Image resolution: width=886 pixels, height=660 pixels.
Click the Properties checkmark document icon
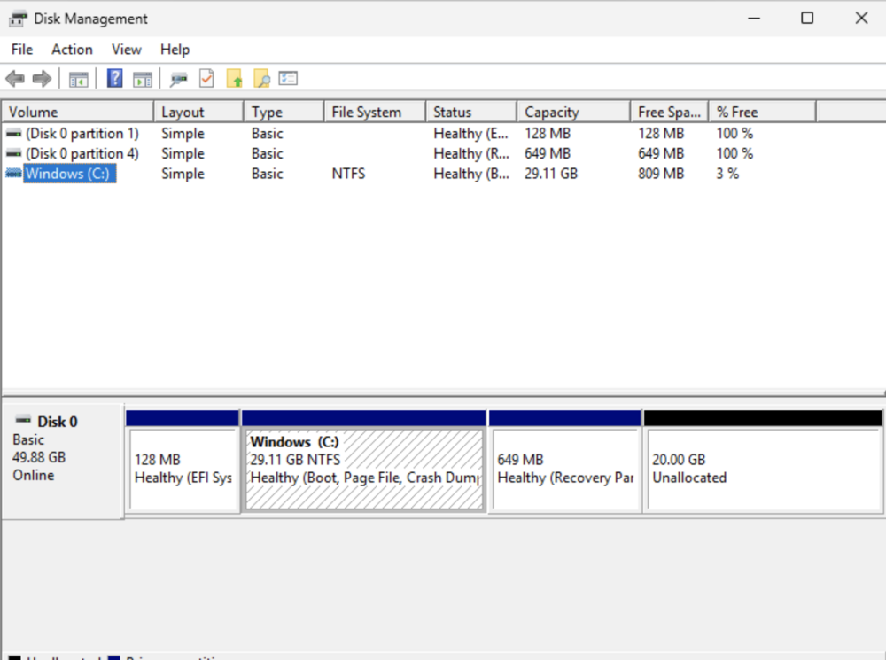[206, 79]
